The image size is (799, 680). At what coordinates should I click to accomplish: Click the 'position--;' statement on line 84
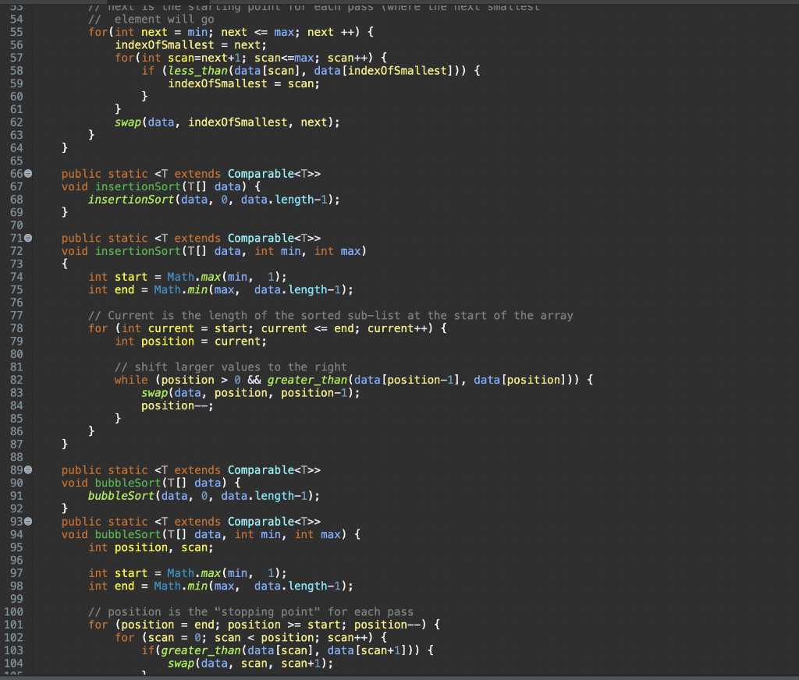[177, 406]
